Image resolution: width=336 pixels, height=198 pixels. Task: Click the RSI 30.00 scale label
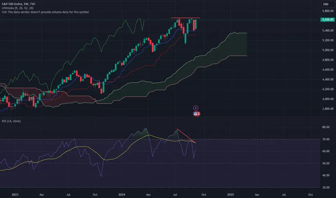[x=326, y=187]
